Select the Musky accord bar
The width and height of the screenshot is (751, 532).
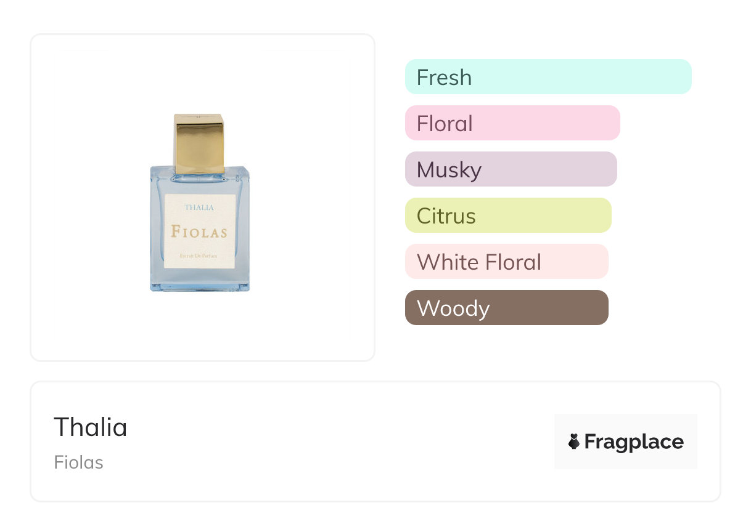[511, 169]
